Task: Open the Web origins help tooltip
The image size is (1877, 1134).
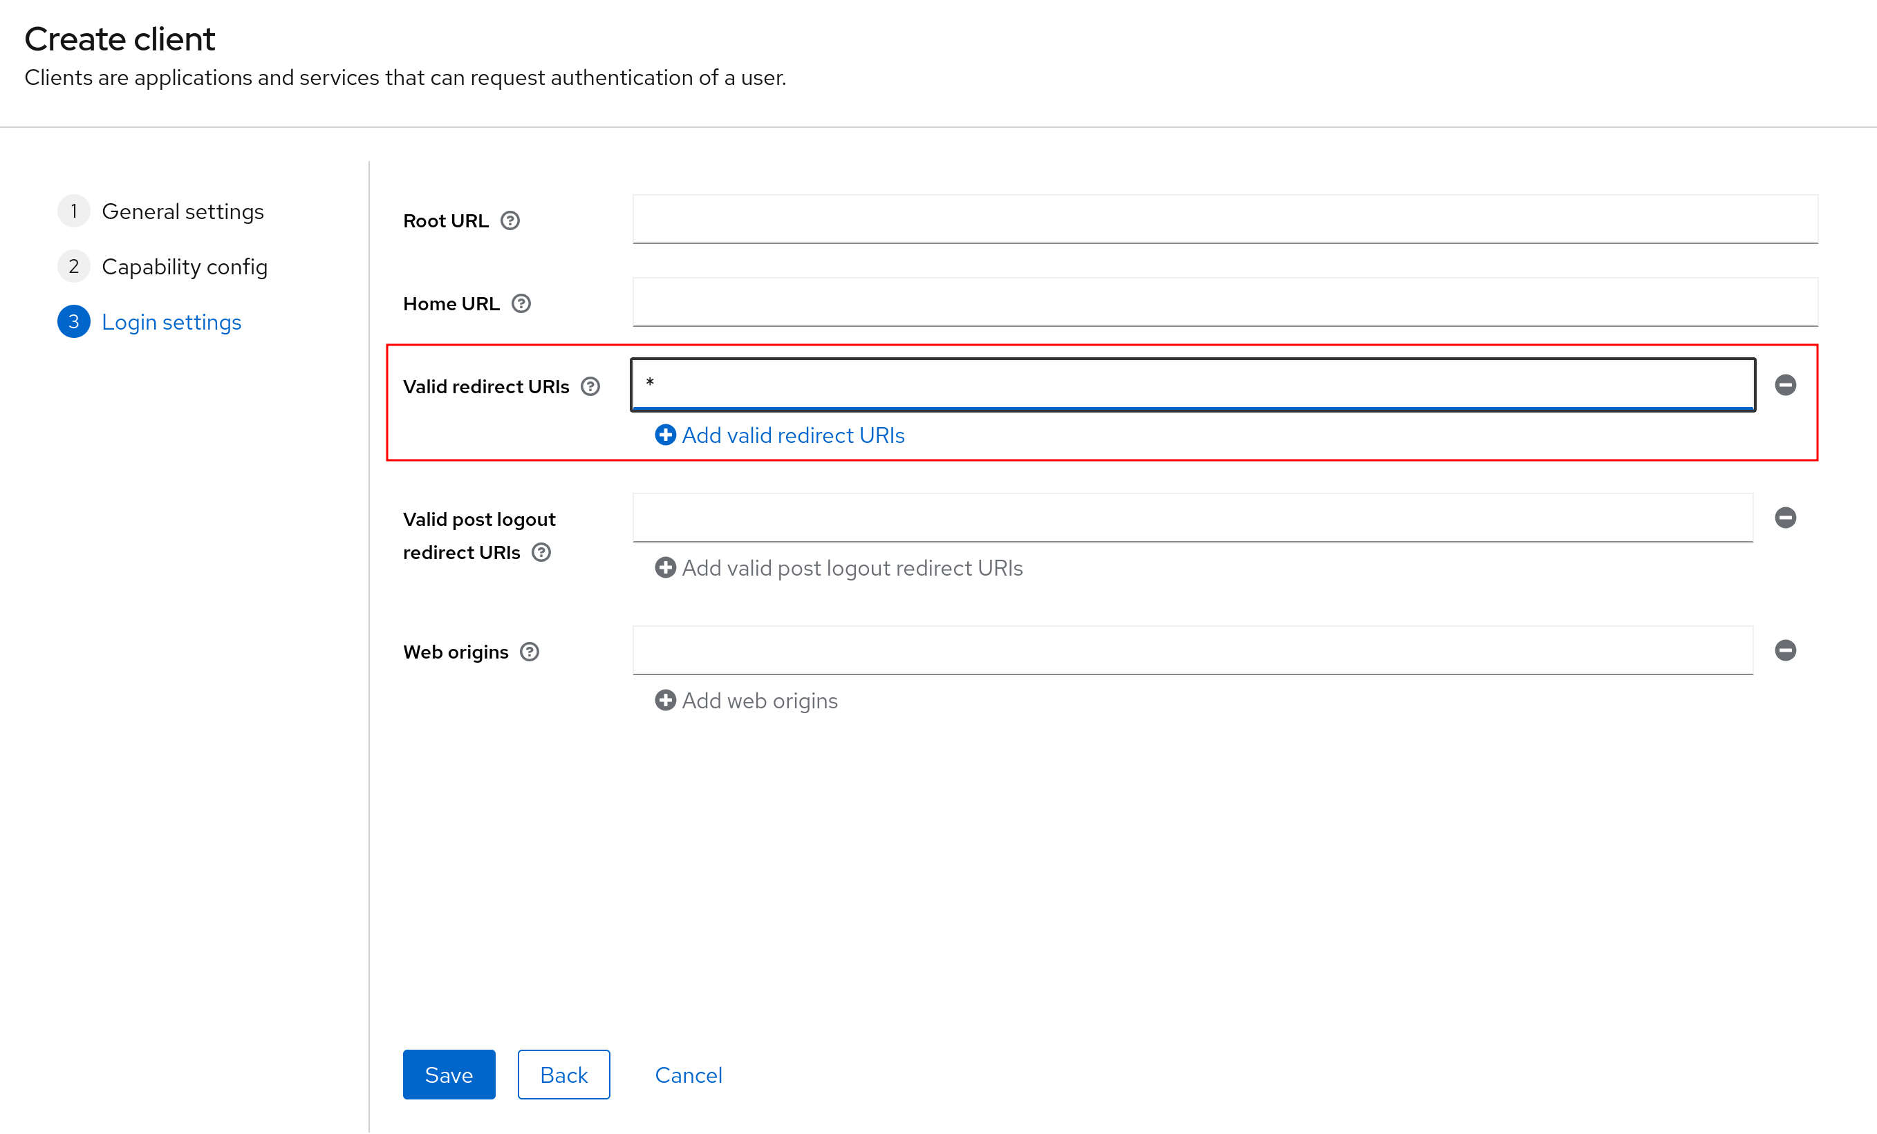Action: [x=530, y=652]
